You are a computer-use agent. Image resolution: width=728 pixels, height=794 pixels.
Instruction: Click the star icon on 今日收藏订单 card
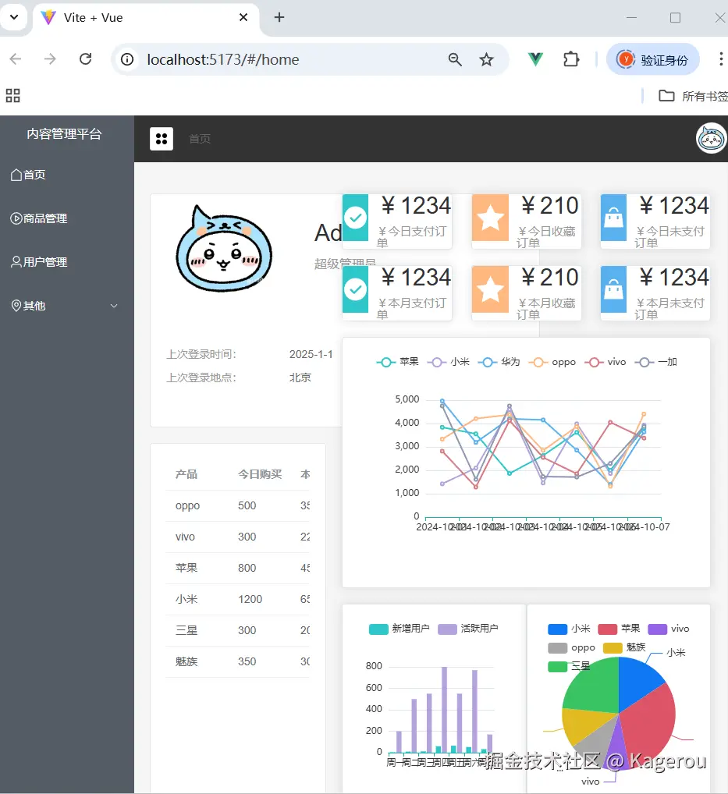tap(490, 218)
